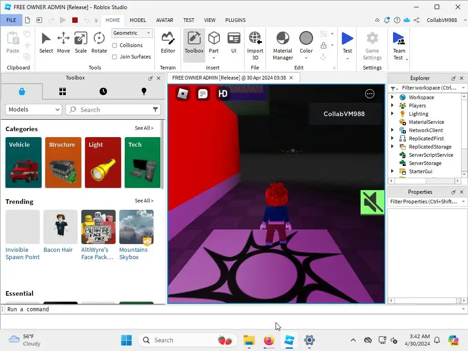Click See All for Trending
This screenshot has width=468, height=351.
[144, 201]
